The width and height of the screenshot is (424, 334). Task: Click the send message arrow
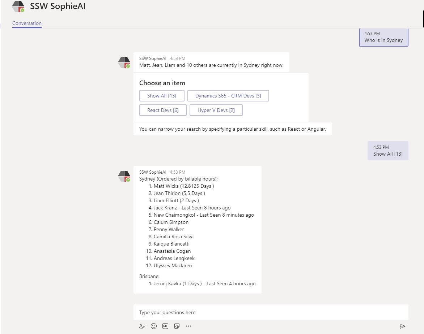(402, 326)
